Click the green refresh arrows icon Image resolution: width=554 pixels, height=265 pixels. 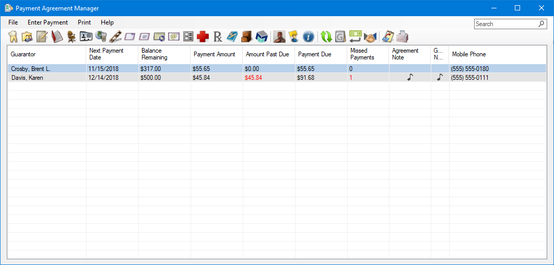coord(326,37)
